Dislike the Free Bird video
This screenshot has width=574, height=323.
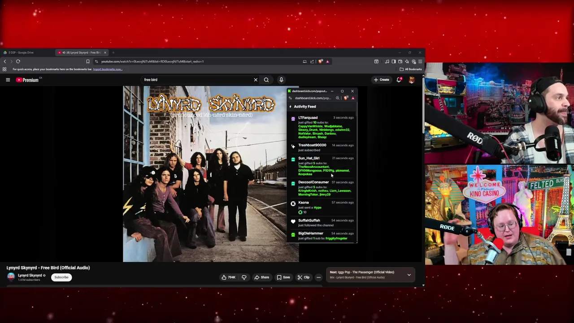(244, 277)
